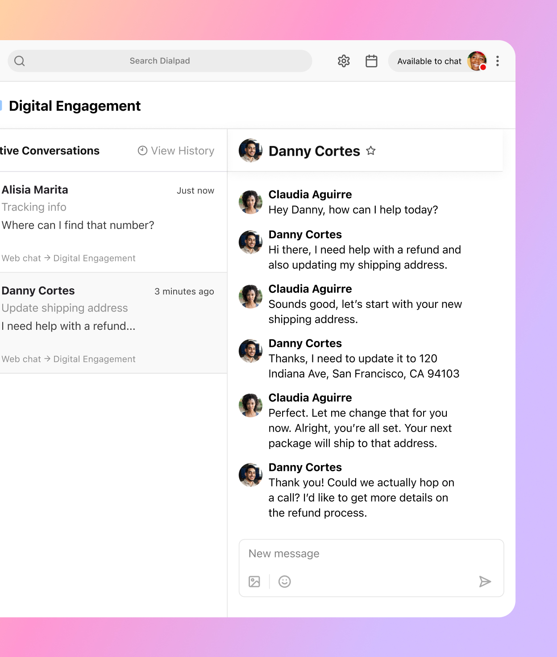Open the settings gear icon
The image size is (557, 657).
[344, 61]
